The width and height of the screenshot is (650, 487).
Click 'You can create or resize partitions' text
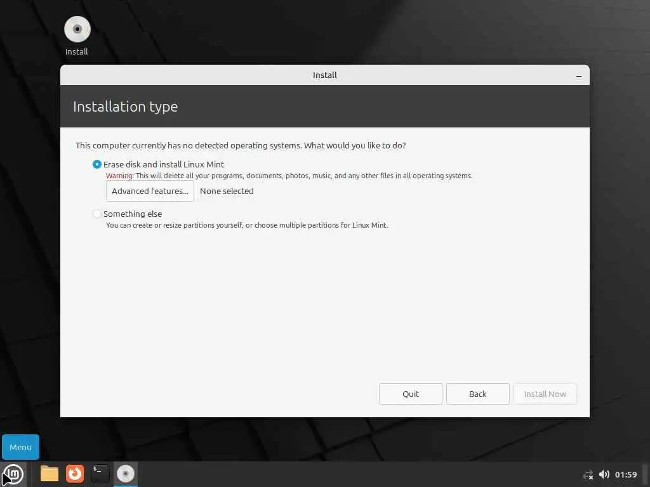coord(247,225)
